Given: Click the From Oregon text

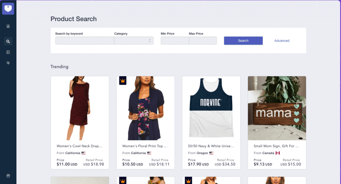Looking at the screenshot, I should 198,153.
